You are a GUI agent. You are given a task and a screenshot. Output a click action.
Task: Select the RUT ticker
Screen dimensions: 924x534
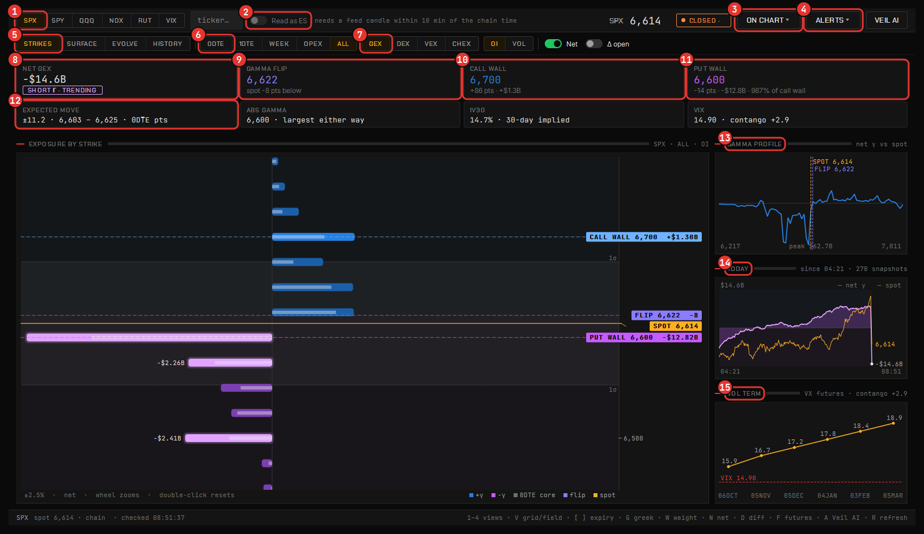(x=145, y=20)
